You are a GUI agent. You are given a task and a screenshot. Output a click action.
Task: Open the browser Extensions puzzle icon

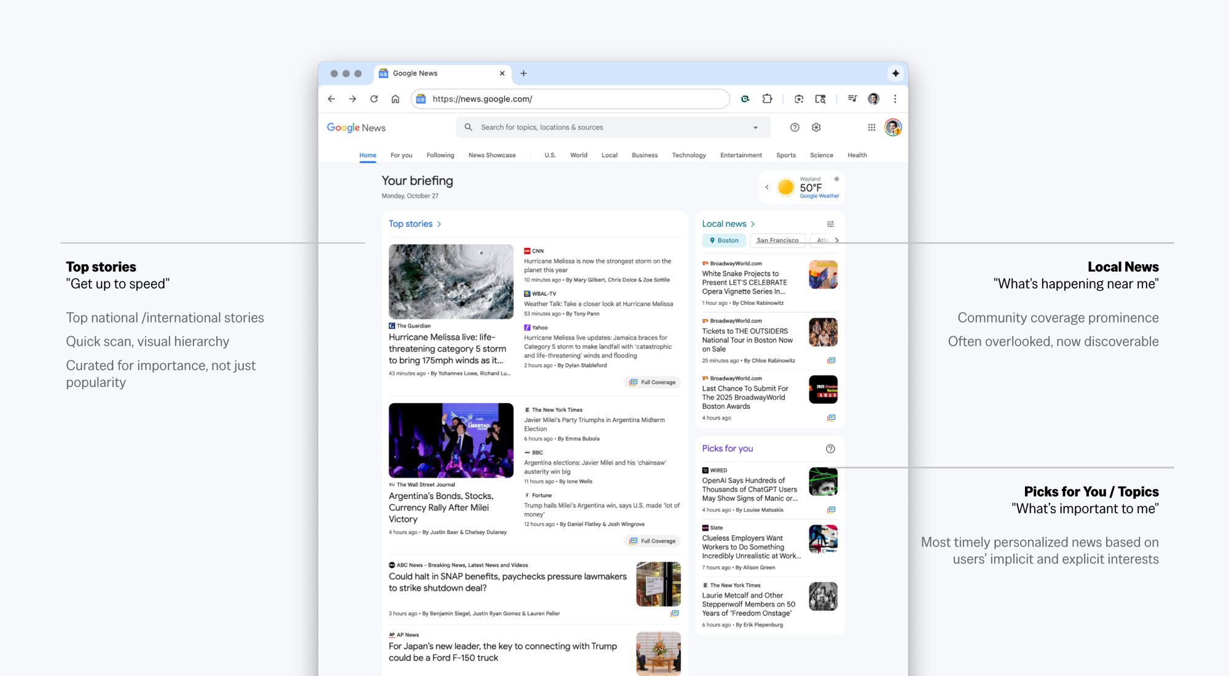tap(767, 98)
